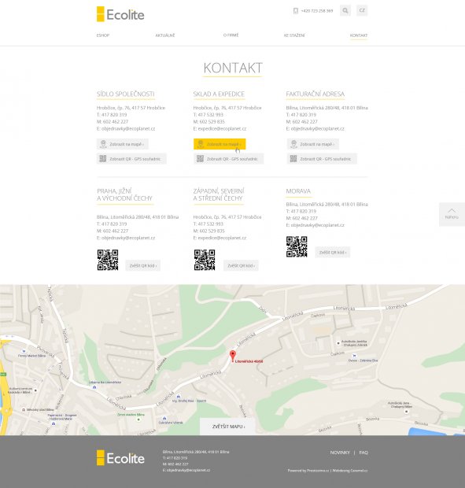Enlarge QR code for Západní, severní Čechy
Image resolution: width=465 pixels, height=488 pixels.
click(x=241, y=265)
